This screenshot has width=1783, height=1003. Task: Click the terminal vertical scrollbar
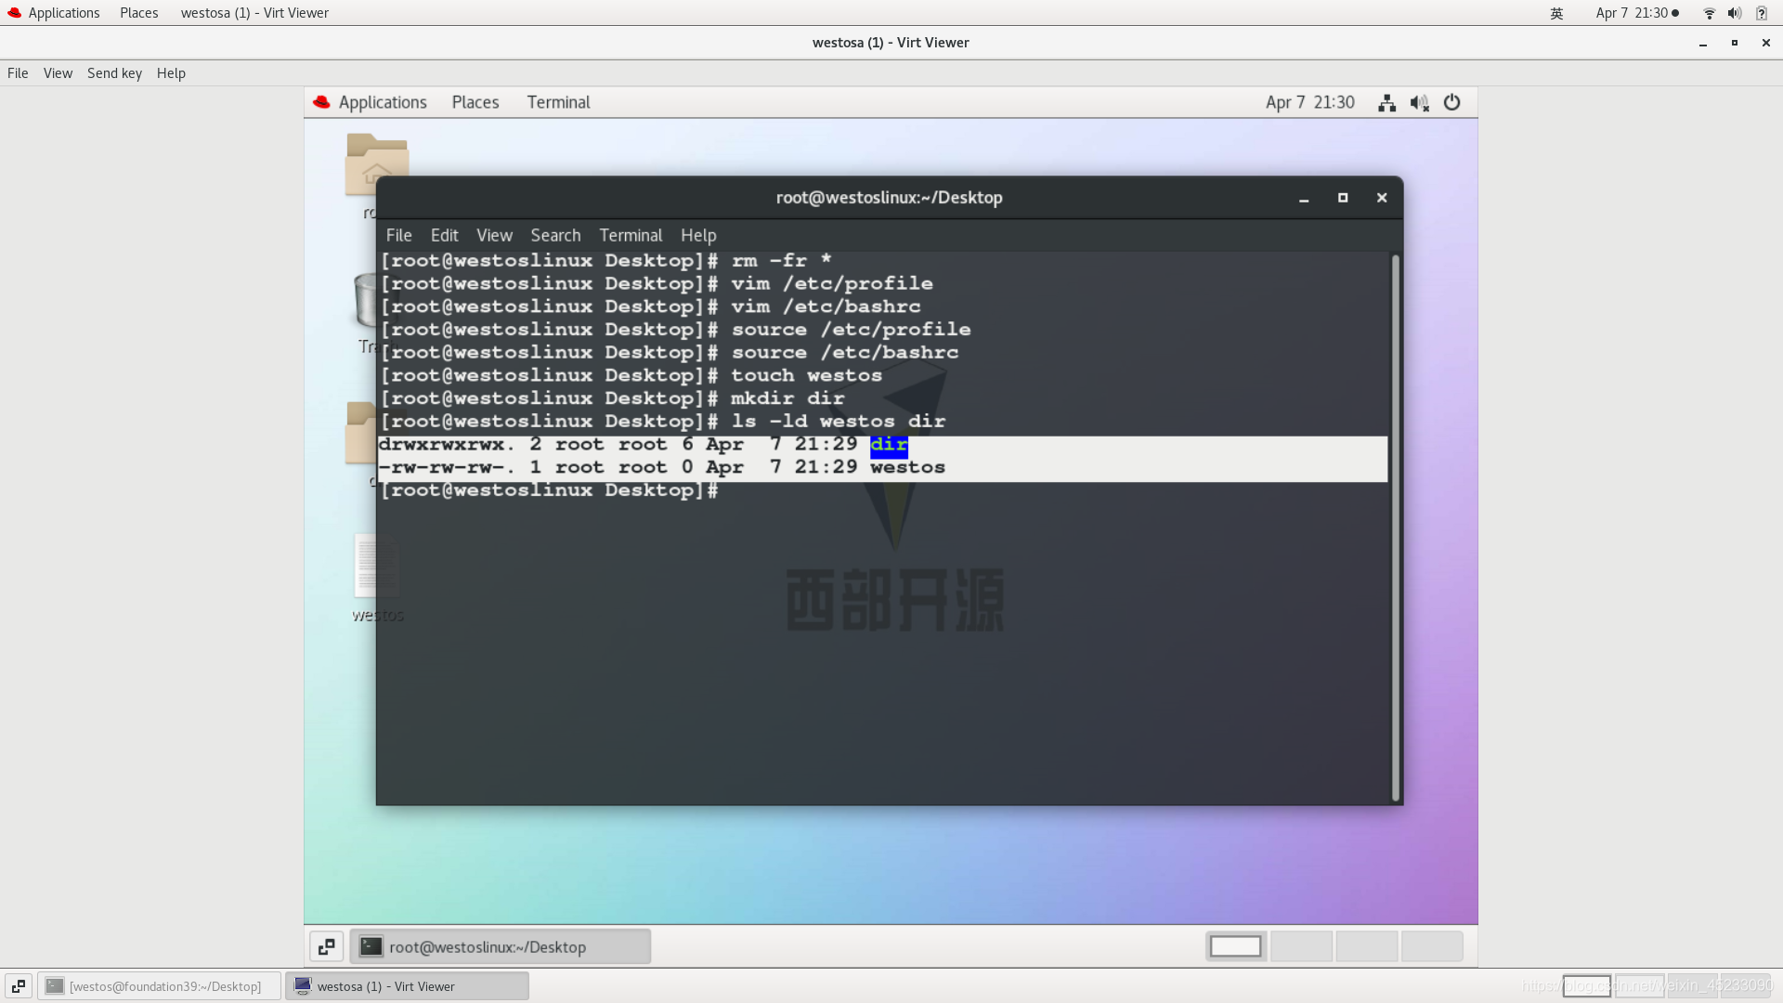point(1395,527)
